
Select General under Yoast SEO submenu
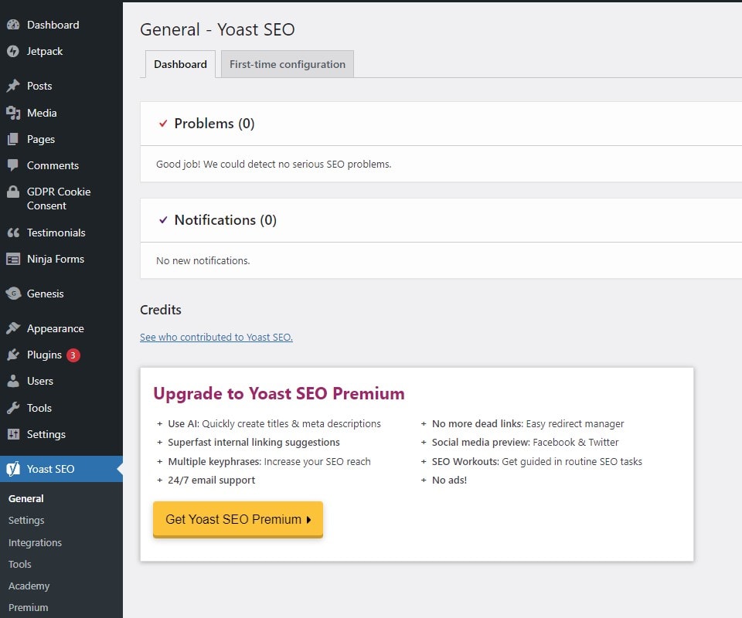(26, 498)
